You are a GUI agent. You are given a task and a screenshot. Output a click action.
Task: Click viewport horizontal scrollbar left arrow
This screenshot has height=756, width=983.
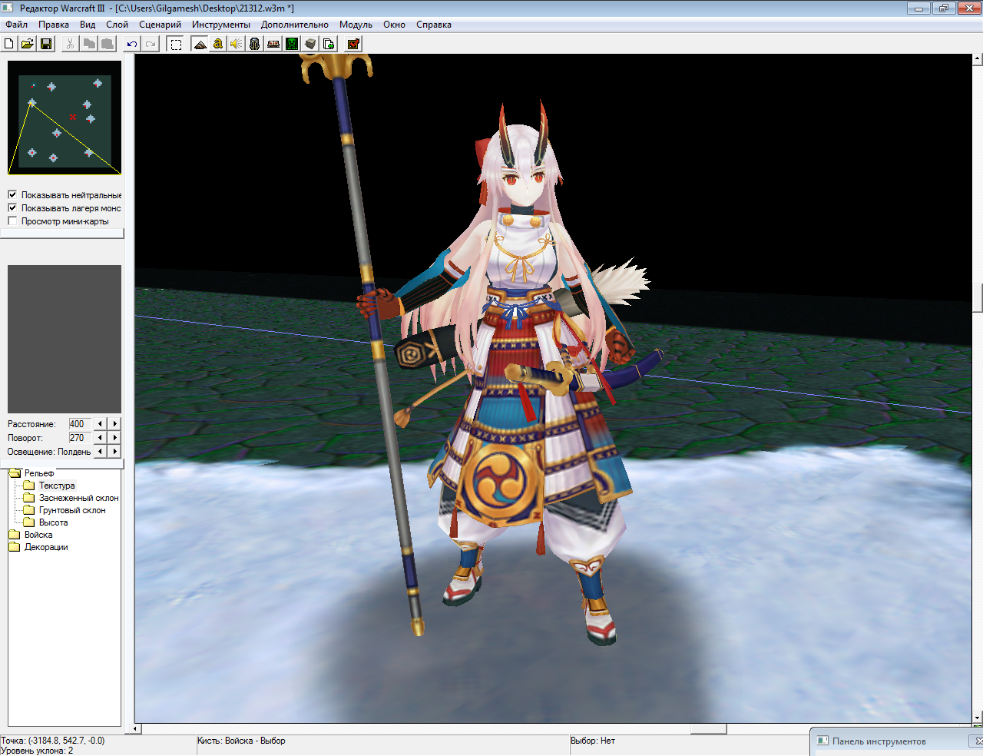(x=137, y=728)
